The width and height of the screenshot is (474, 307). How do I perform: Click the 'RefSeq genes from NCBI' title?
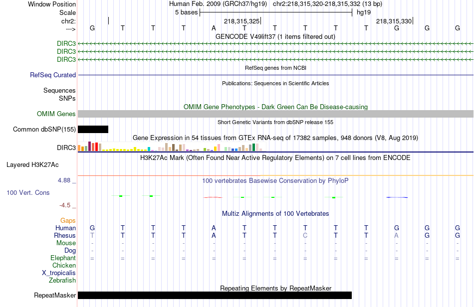click(x=276, y=68)
